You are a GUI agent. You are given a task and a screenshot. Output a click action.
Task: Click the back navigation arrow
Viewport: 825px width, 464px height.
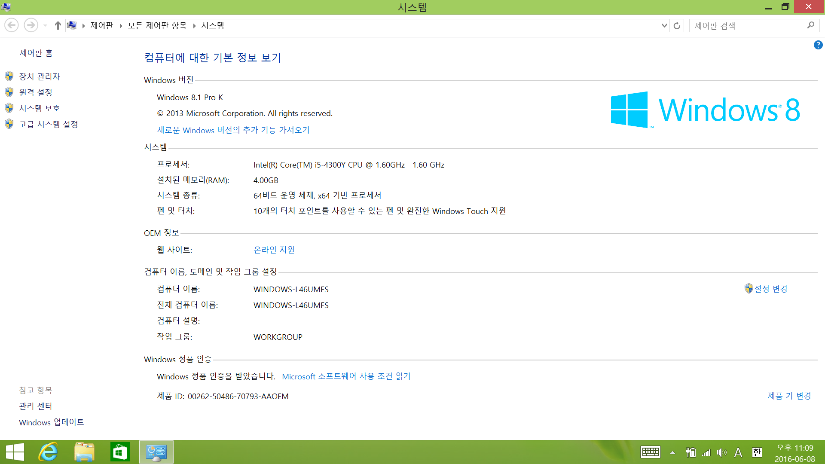12,26
